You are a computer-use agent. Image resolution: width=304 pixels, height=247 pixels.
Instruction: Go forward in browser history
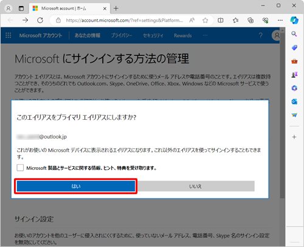[x=25, y=20]
